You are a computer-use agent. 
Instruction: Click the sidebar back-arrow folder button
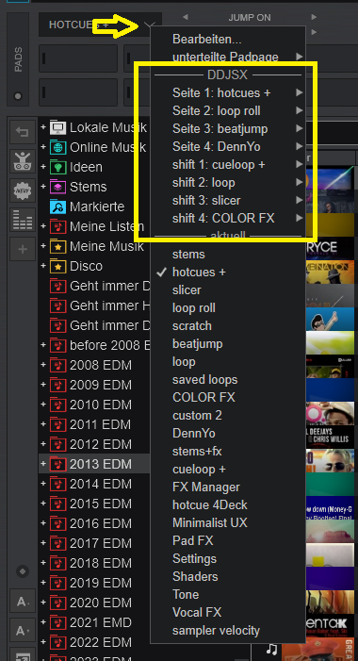click(x=23, y=132)
